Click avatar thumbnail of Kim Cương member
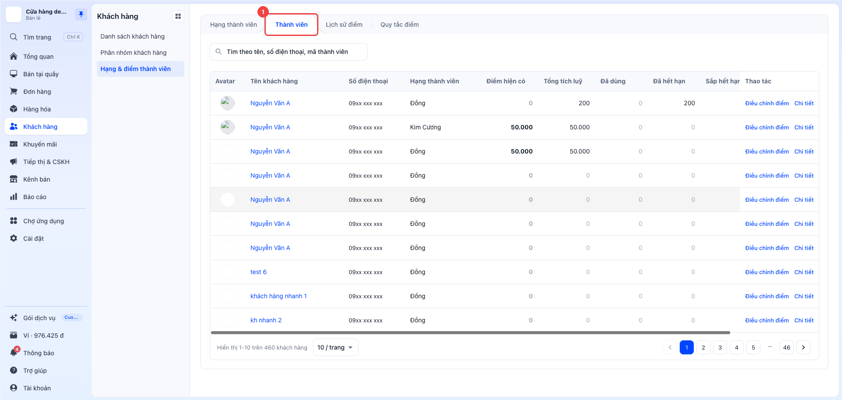Viewport: 842px width, 400px height. [228, 127]
